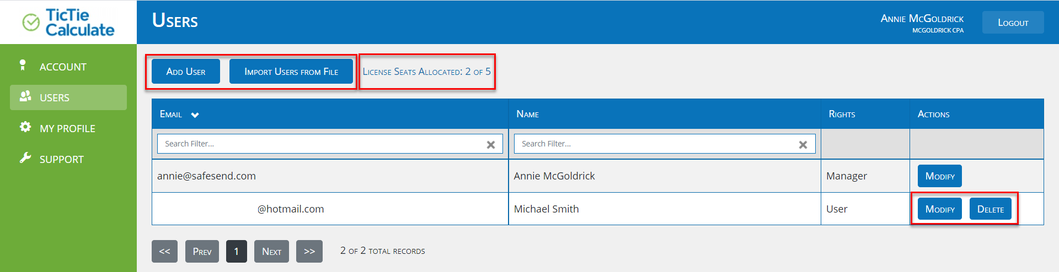Click the Manager rights cell
The image size is (1059, 272).
coord(865,176)
